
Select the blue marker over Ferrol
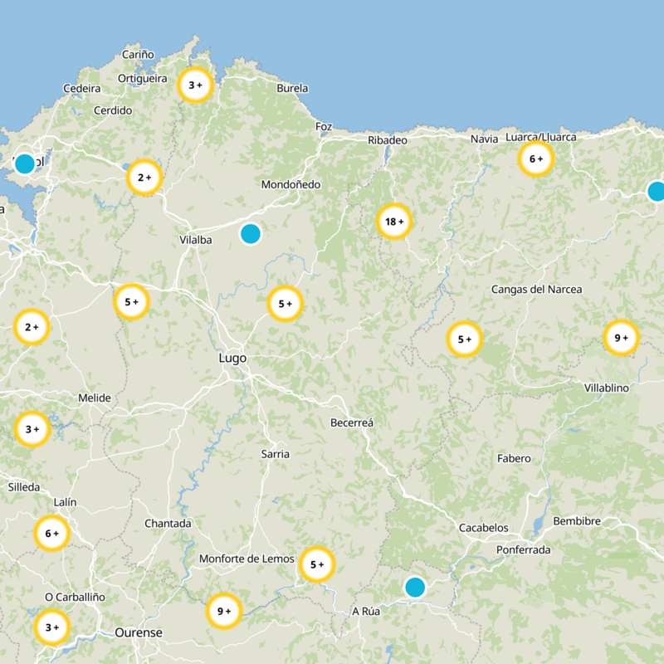tap(25, 164)
